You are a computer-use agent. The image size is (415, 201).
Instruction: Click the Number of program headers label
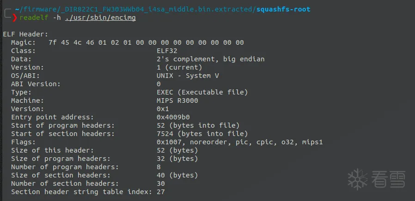click(65, 167)
